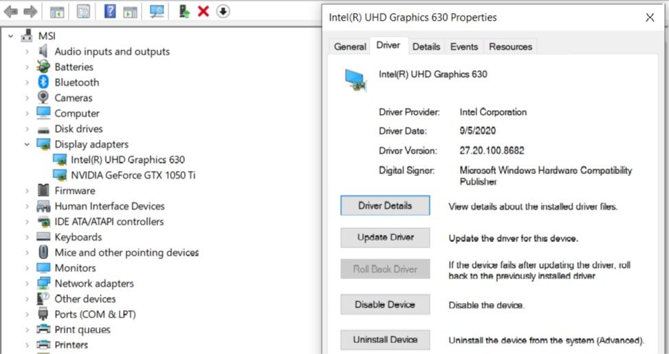Click the Computer category monitor icon
This screenshot has height=354, width=669.
pos(43,113)
